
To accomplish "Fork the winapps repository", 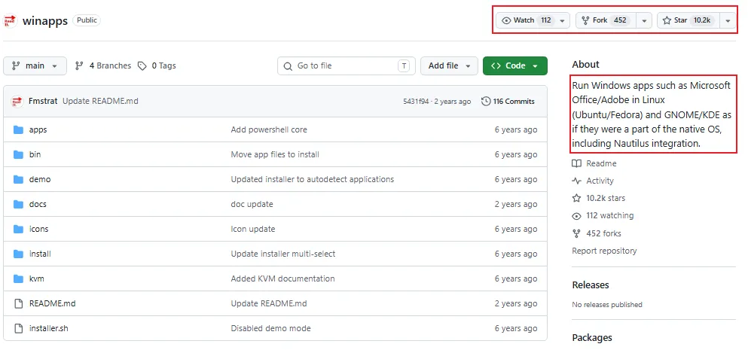I will click(607, 20).
